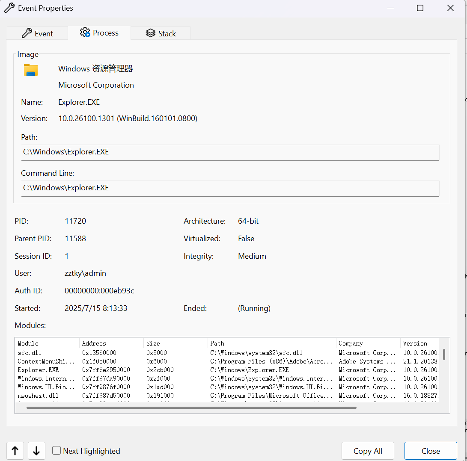Click the Parent PID value 11588
Image resolution: width=467 pixels, height=461 pixels.
tap(75, 239)
